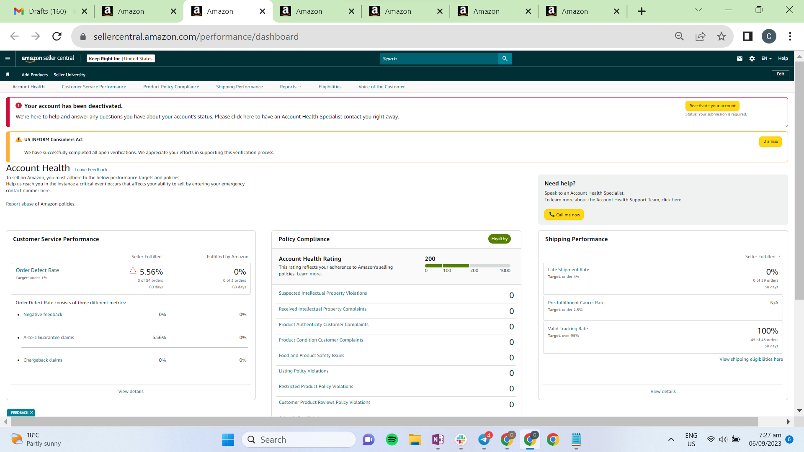This screenshot has width=804, height=452.
Task: Launch Spotify from the taskbar
Action: tap(392, 439)
